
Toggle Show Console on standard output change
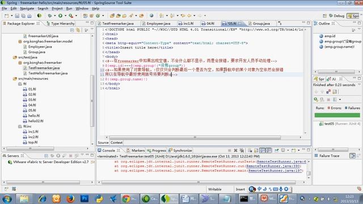point(262,150)
